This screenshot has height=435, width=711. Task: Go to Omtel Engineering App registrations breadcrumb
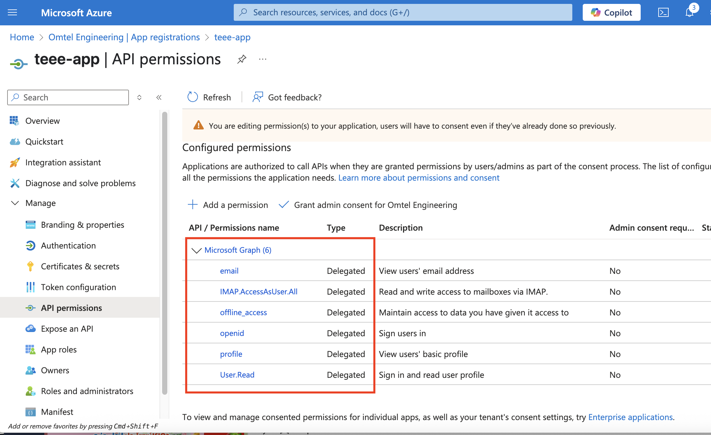[x=124, y=37]
